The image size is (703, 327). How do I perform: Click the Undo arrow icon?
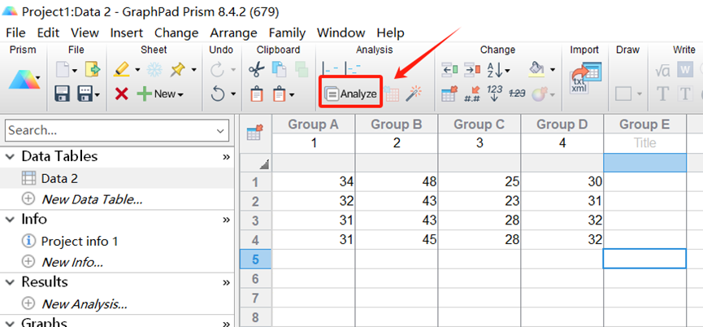point(218,94)
